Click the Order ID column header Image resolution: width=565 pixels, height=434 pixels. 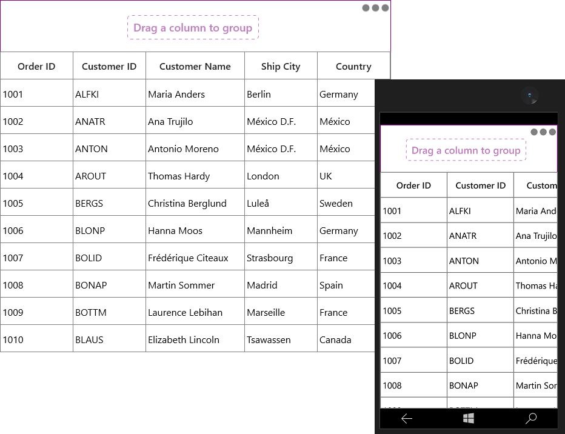click(36, 66)
